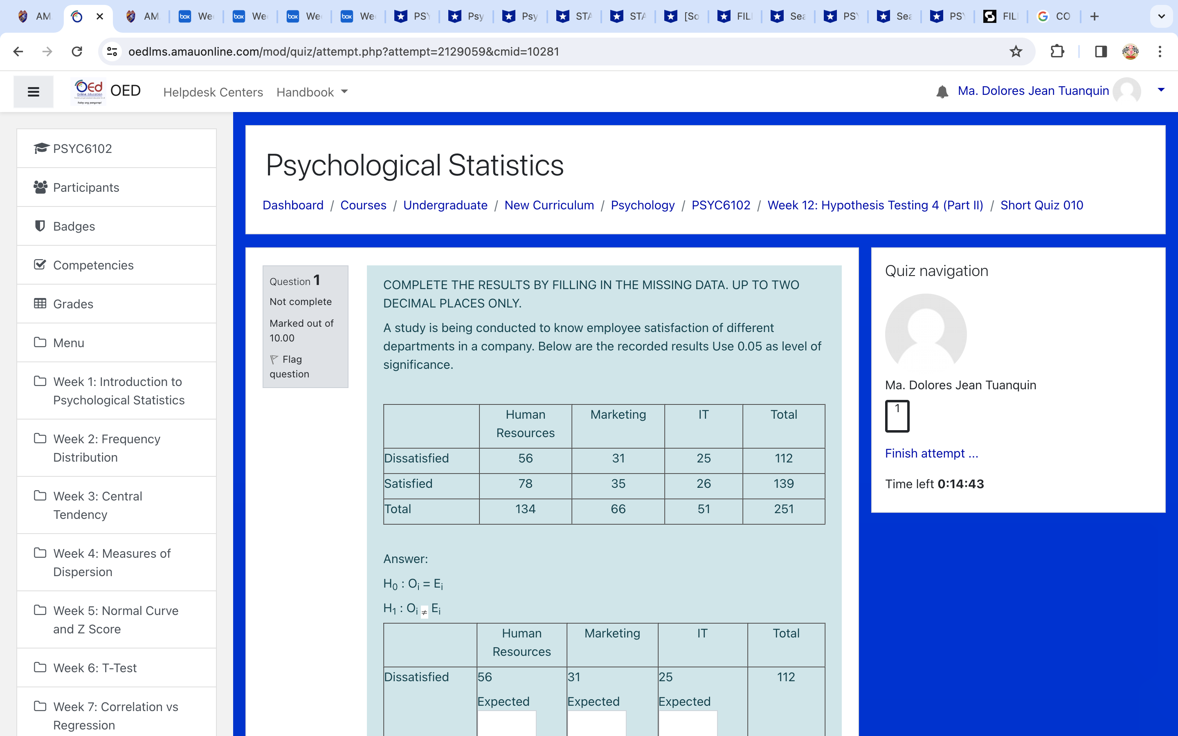Click site information icon in address bar
Image resolution: width=1178 pixels, height=736 pixels.
pos(112,52)
